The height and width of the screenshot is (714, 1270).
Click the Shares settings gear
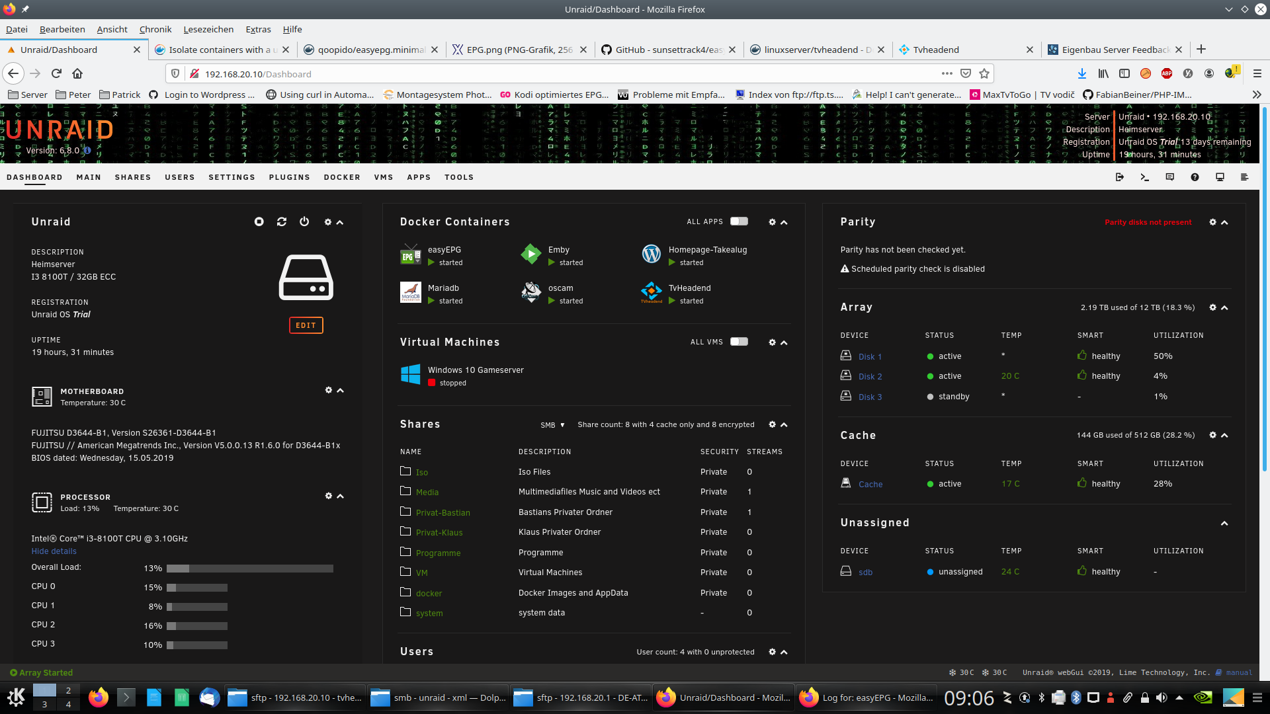pos(772,424)
